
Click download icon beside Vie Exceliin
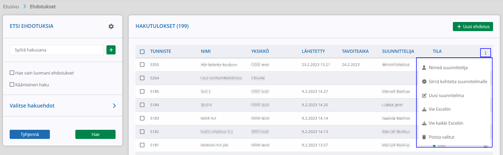(424, 109)
